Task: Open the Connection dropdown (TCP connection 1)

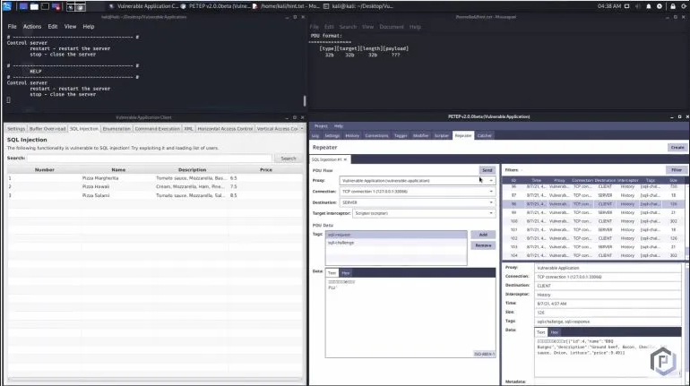Action: coord(418,192)
